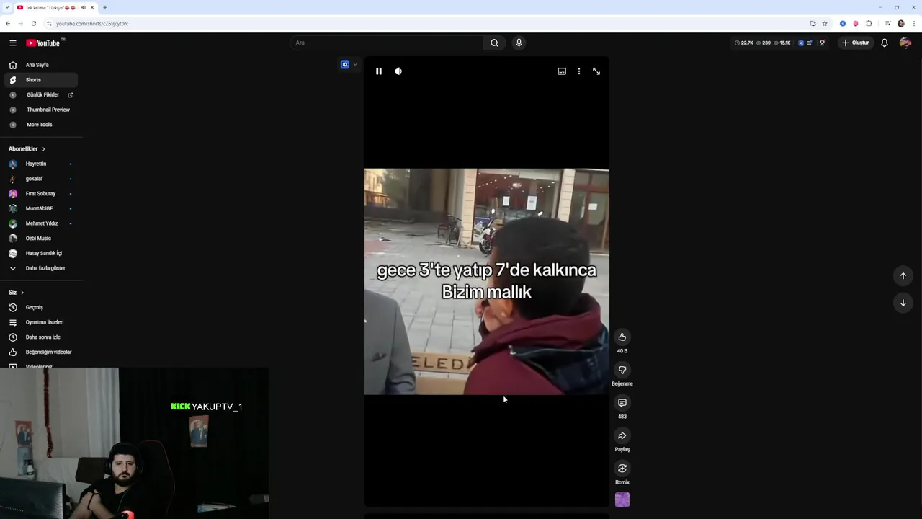Click the Oluştur create button

[856, 43]
